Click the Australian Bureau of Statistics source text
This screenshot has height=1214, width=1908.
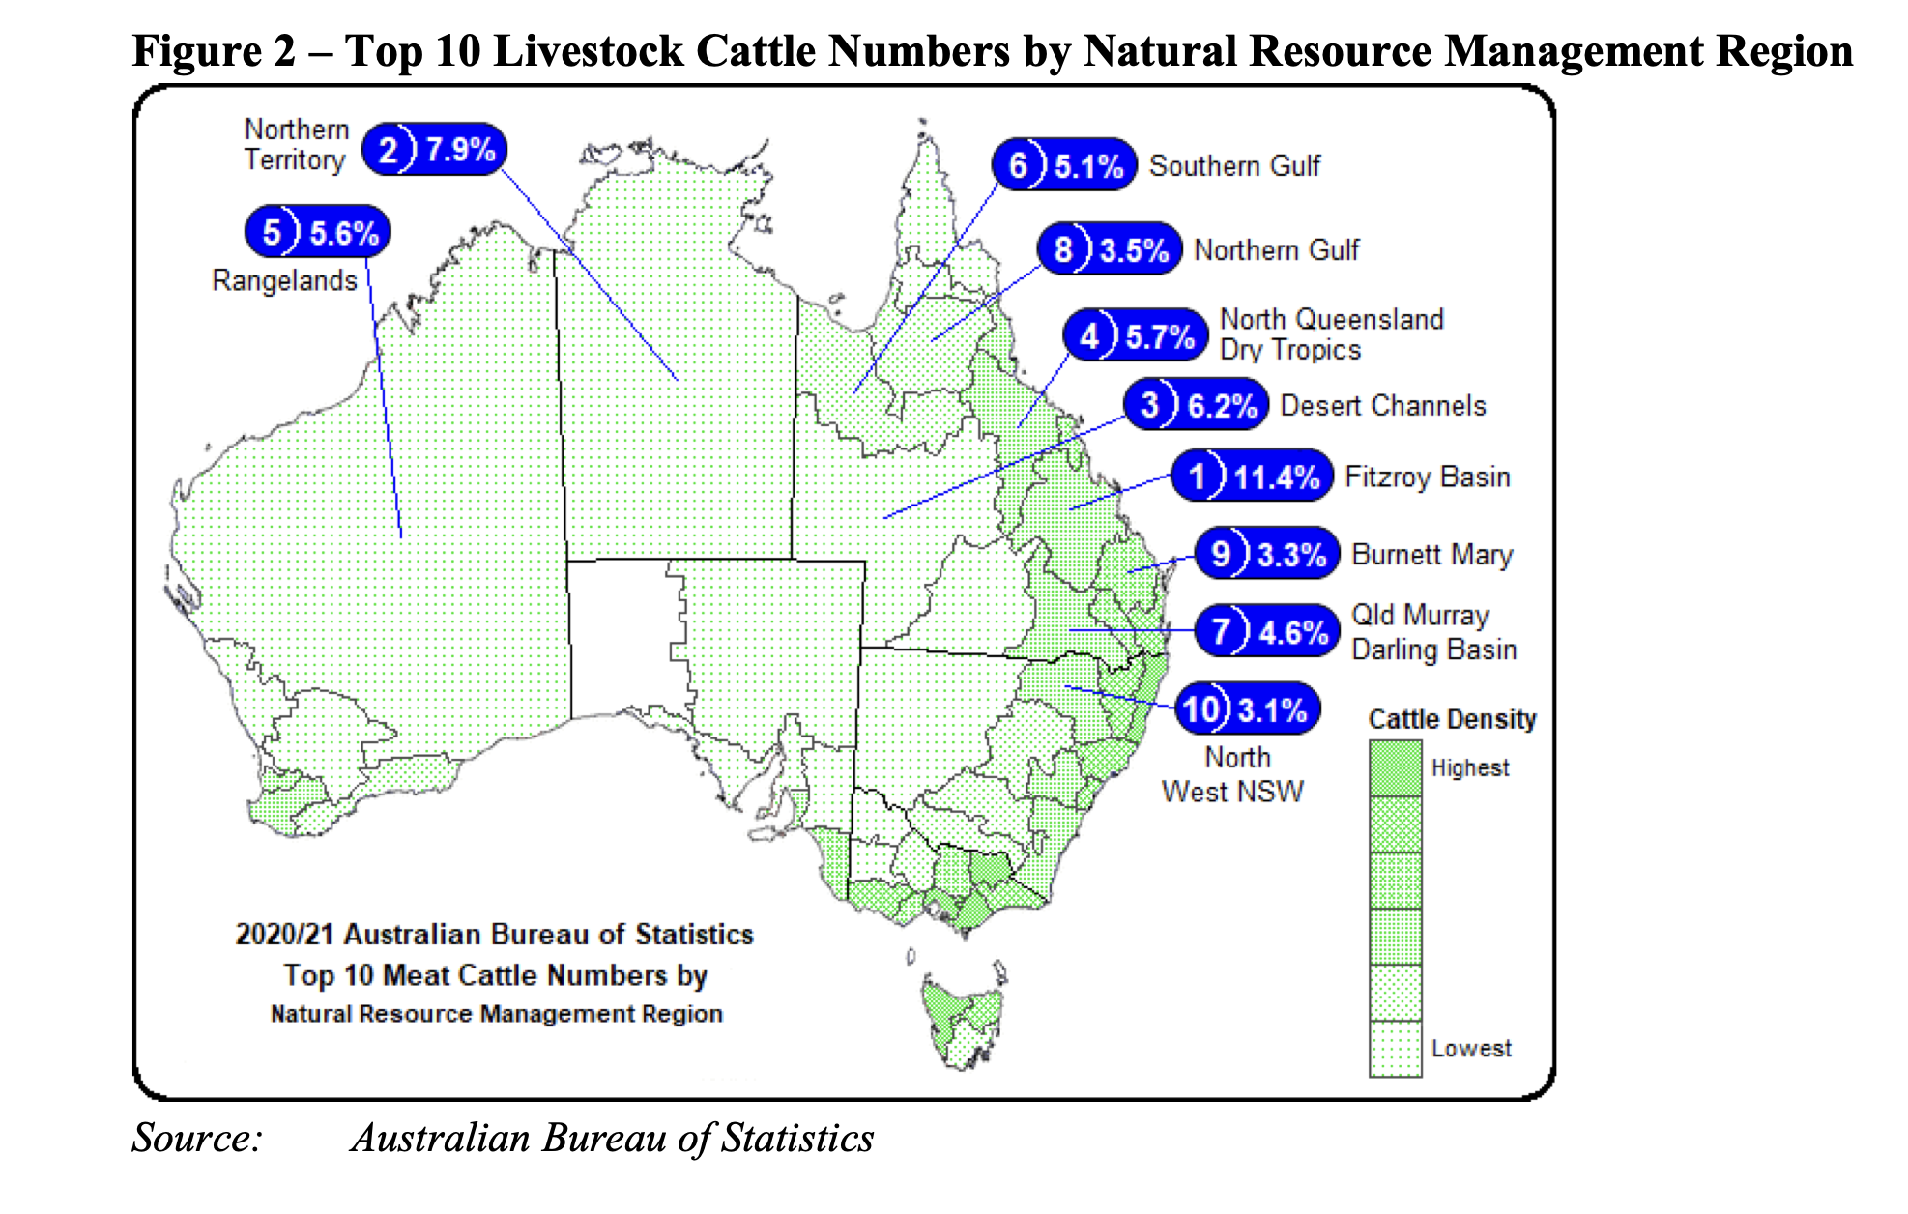pyautogui.click(x=612, y=1138)
